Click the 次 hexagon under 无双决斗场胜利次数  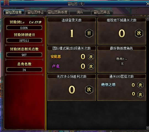89,89
